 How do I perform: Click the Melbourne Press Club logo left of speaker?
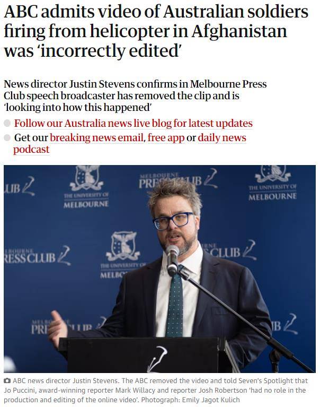pyautogui.click(x=37, y=256)
